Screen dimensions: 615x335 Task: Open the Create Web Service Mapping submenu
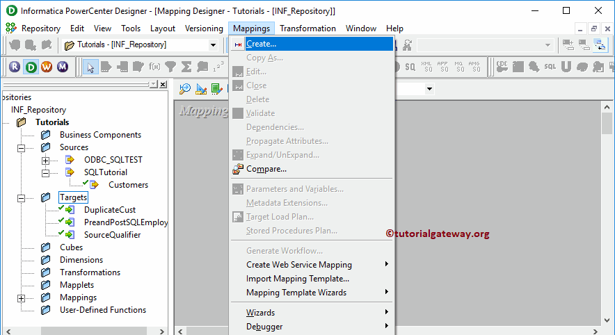312,265
